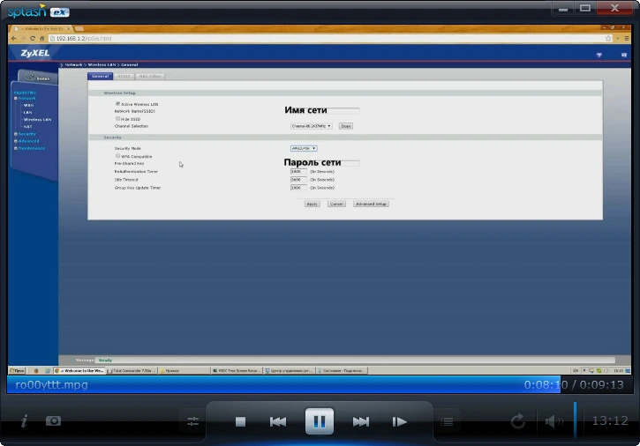The height and width of the screenshot is (446, 640).
Task: Enable the Hide SSID checkbox
Action: tap(118, 119)
